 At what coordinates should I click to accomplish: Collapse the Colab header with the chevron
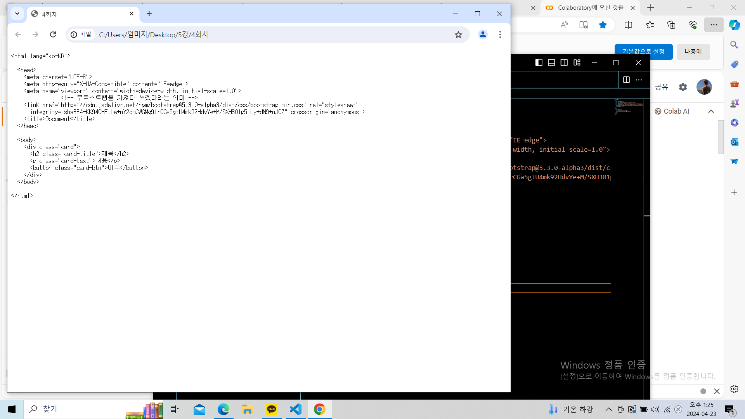[x=711, y=111]
